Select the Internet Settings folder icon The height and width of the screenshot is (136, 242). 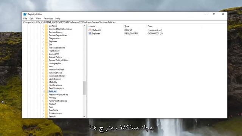pyautogui.click(x=46, y=76)
